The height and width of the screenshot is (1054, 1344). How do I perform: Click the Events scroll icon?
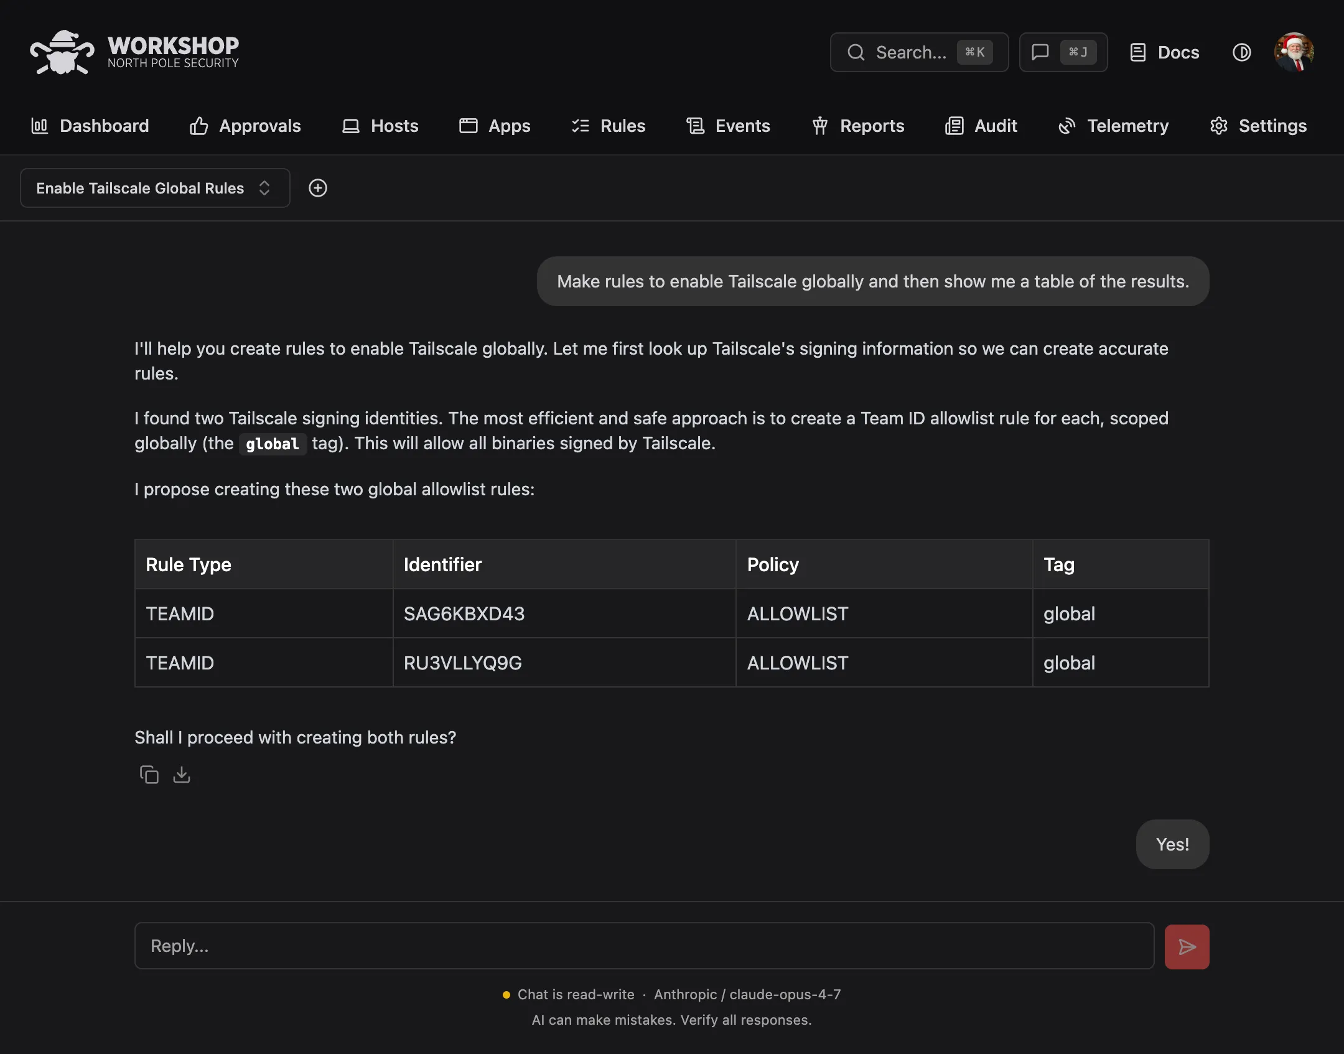coord(696,126)
